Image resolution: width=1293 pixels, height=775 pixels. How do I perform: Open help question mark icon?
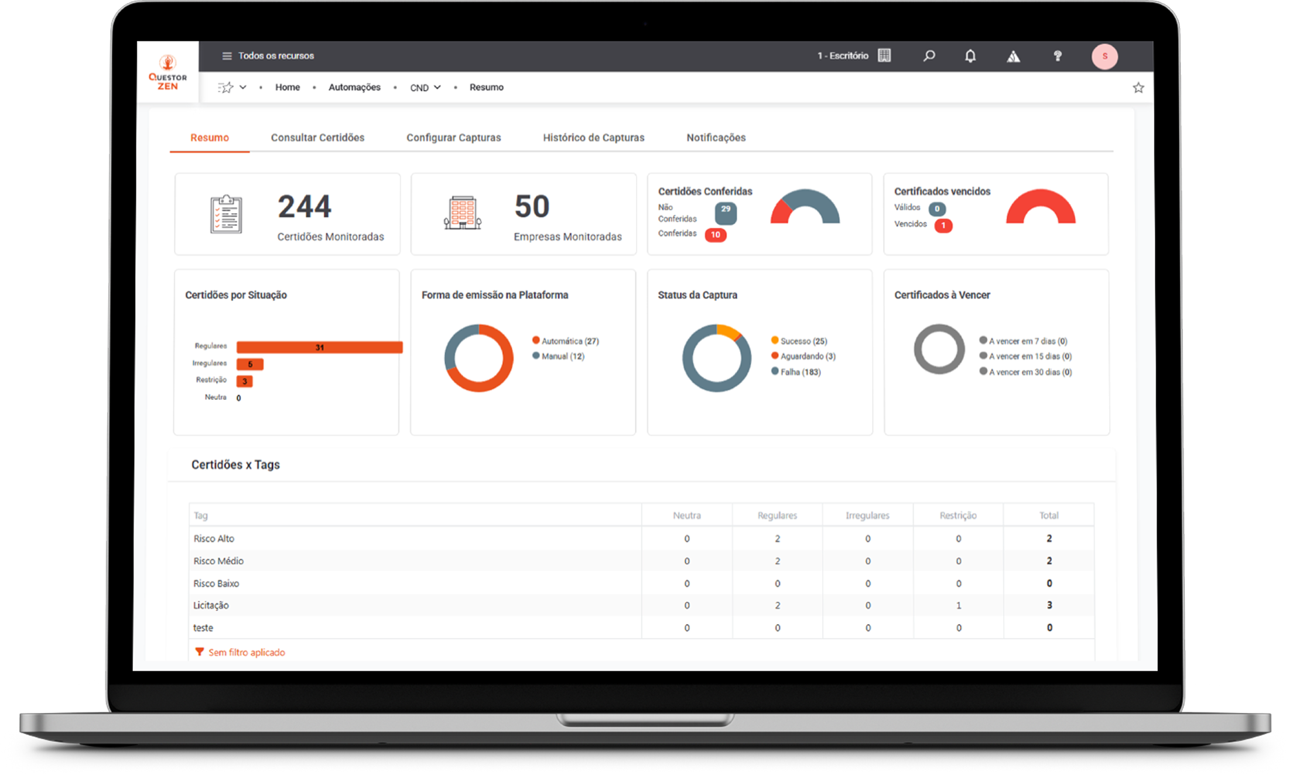[1058, 56]
